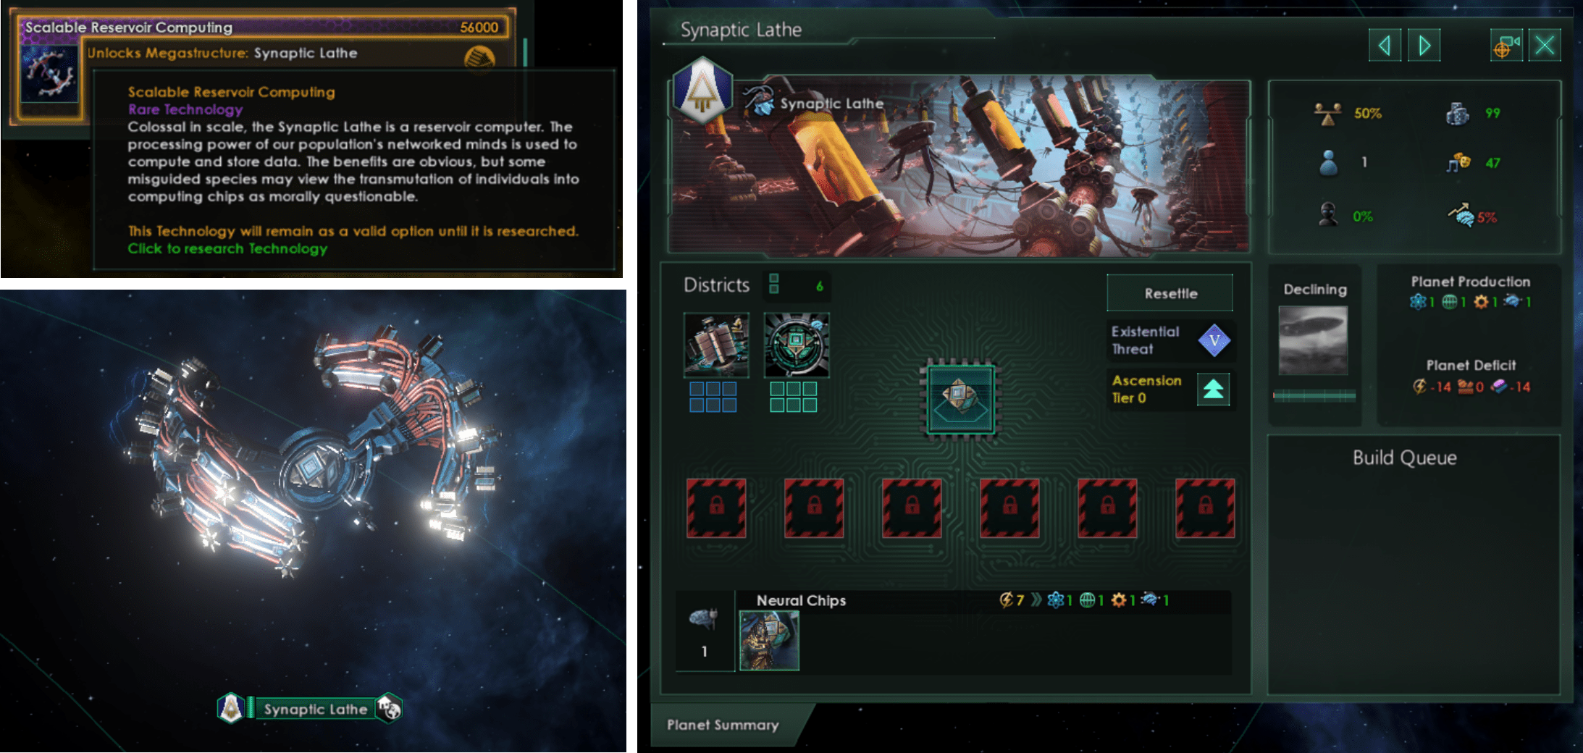This screenshot has width=1583, height=753.
Task: Select the Neural Chips job portrait
Action: 769,641
